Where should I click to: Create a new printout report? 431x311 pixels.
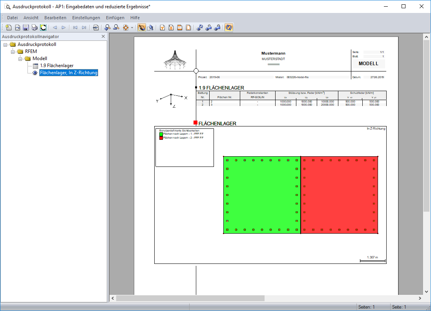(x=8, y=27)
